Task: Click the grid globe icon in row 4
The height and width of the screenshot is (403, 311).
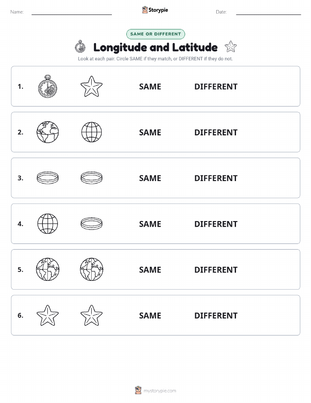Action: pyautogui.click(x=48, y=224)
